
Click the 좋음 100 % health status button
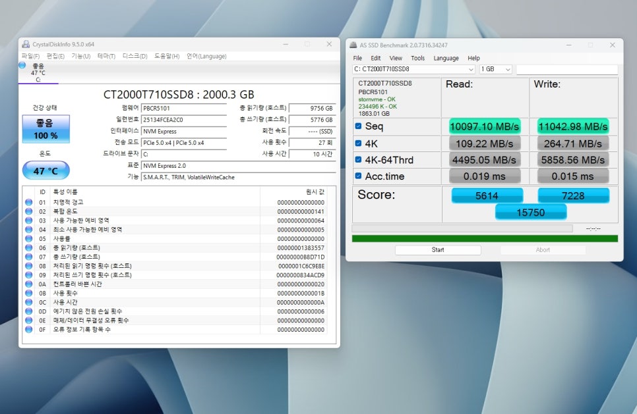tap(46, 129)
